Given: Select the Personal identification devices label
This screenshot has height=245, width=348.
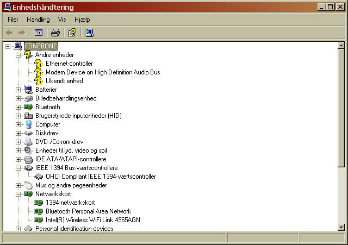Looking at the screenshot, I should click(x=74, y=229).
